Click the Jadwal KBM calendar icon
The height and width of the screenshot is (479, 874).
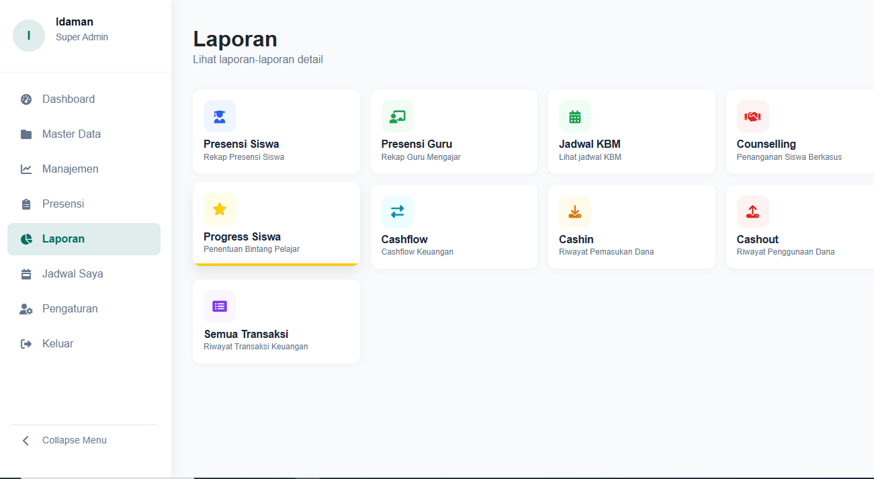pos(575,116)
